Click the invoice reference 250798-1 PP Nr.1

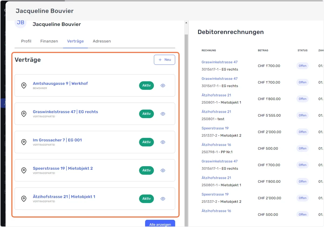point(217,152)
